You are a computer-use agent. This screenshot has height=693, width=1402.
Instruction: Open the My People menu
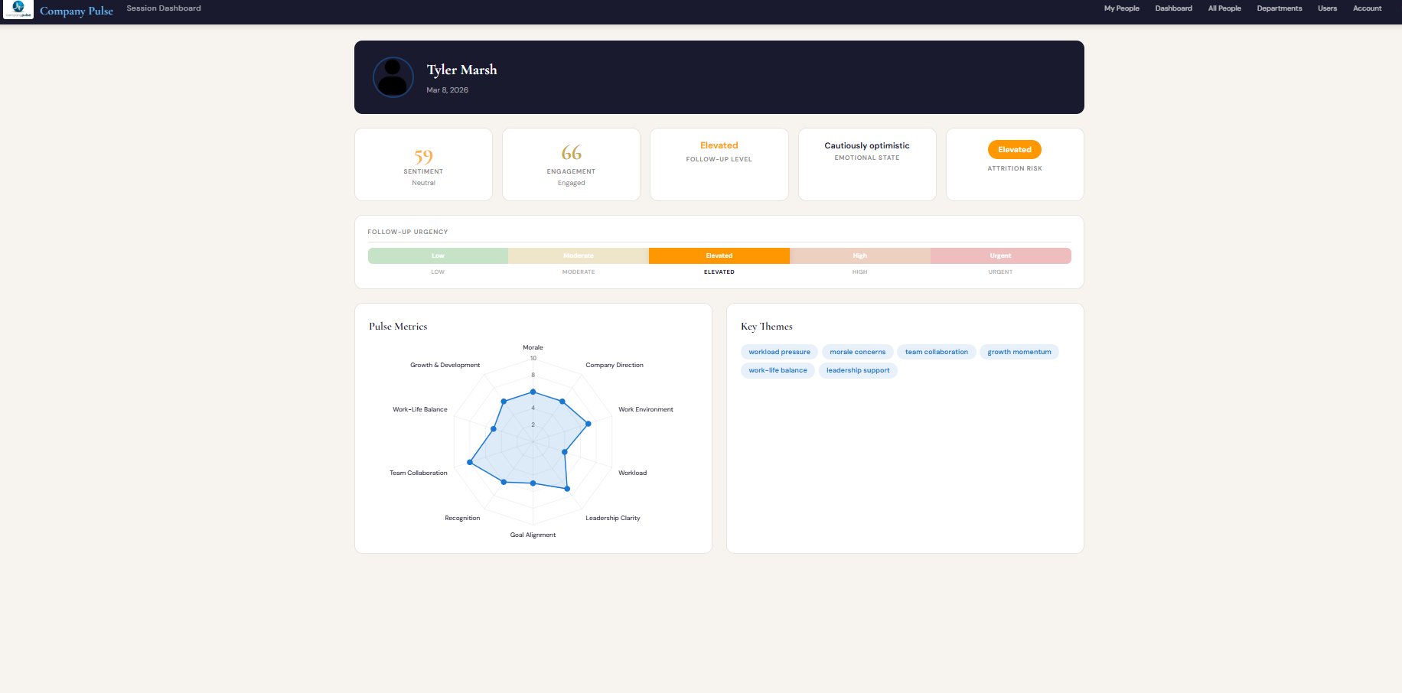point(1121,8)
